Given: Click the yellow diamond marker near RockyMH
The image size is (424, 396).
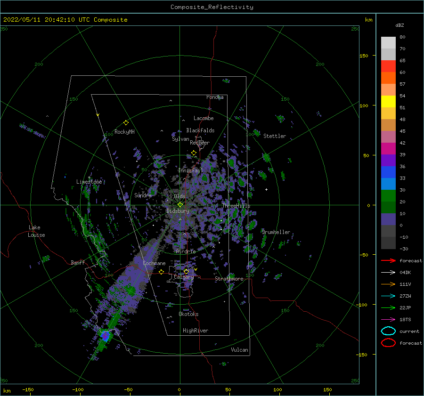Looking at the screenshot, I should click(x=126, y=123).
